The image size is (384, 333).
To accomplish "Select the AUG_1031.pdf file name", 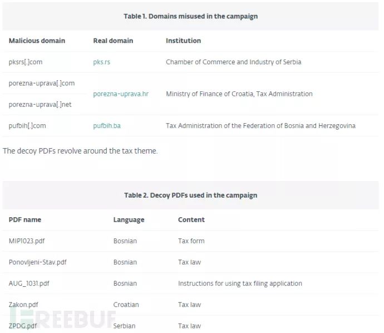I will (29, 283).
